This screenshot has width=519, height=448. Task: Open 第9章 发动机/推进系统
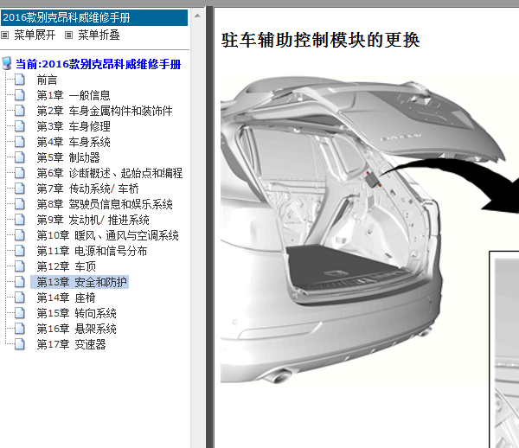pos(93,220)
